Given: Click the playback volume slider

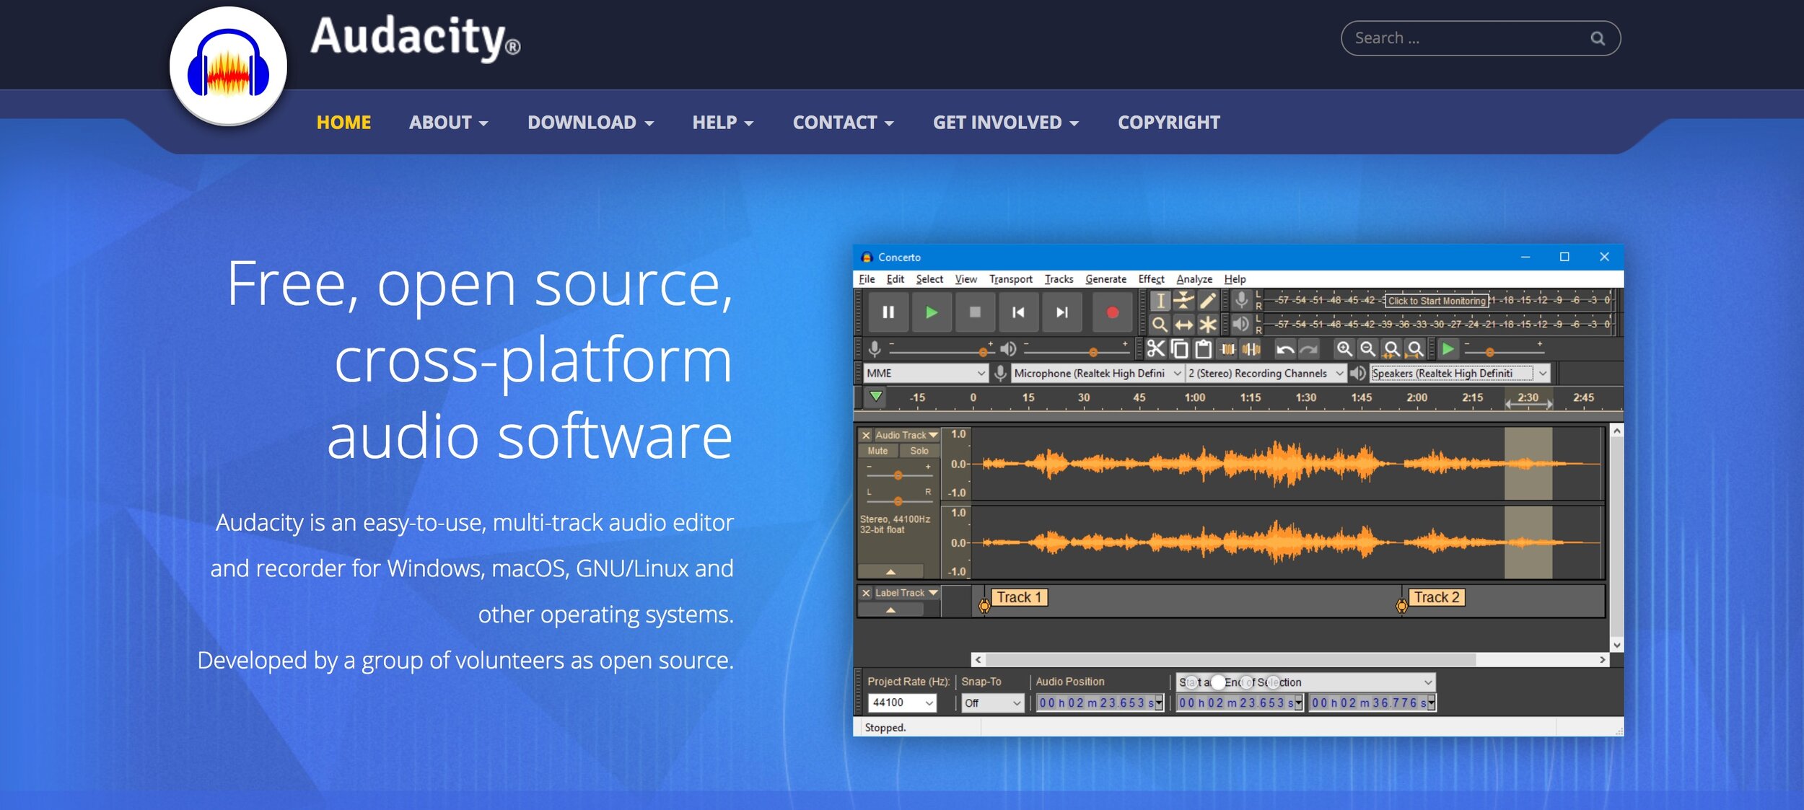Looking at the screenshot, I should point(1076,351).
